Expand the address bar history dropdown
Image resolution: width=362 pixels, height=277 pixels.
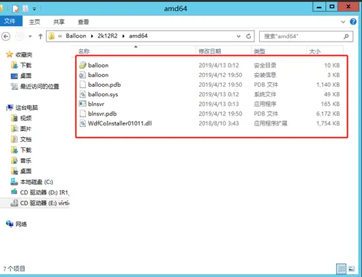tap(239, 36)
